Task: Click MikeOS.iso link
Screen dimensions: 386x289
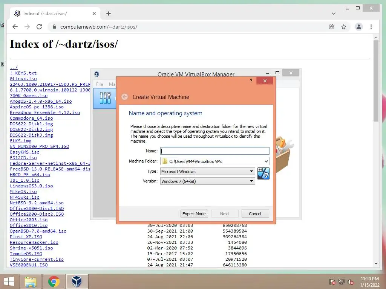Action: coord(23,192)
